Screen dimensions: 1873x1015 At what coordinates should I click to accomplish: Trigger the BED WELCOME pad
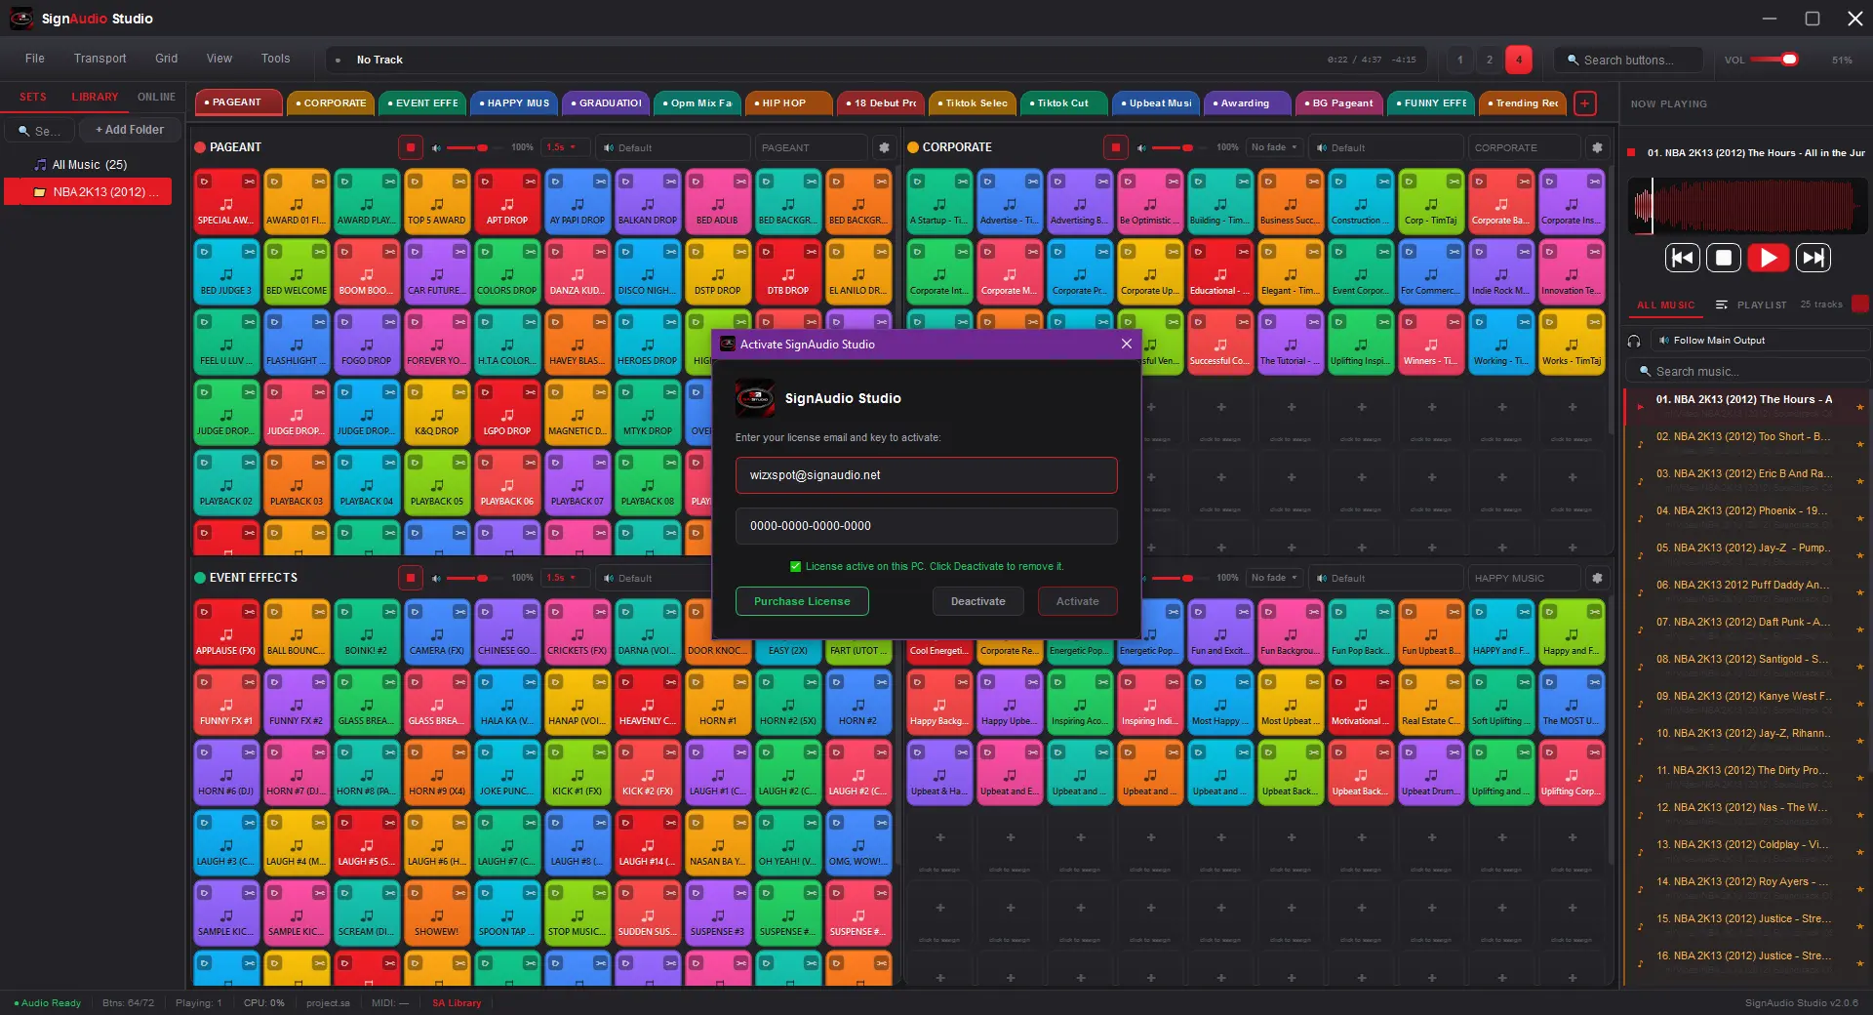click(297, 272)
